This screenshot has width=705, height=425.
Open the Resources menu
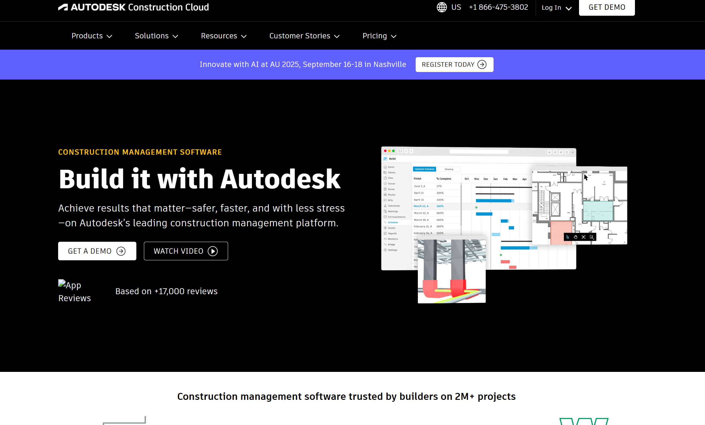(224, 36)
